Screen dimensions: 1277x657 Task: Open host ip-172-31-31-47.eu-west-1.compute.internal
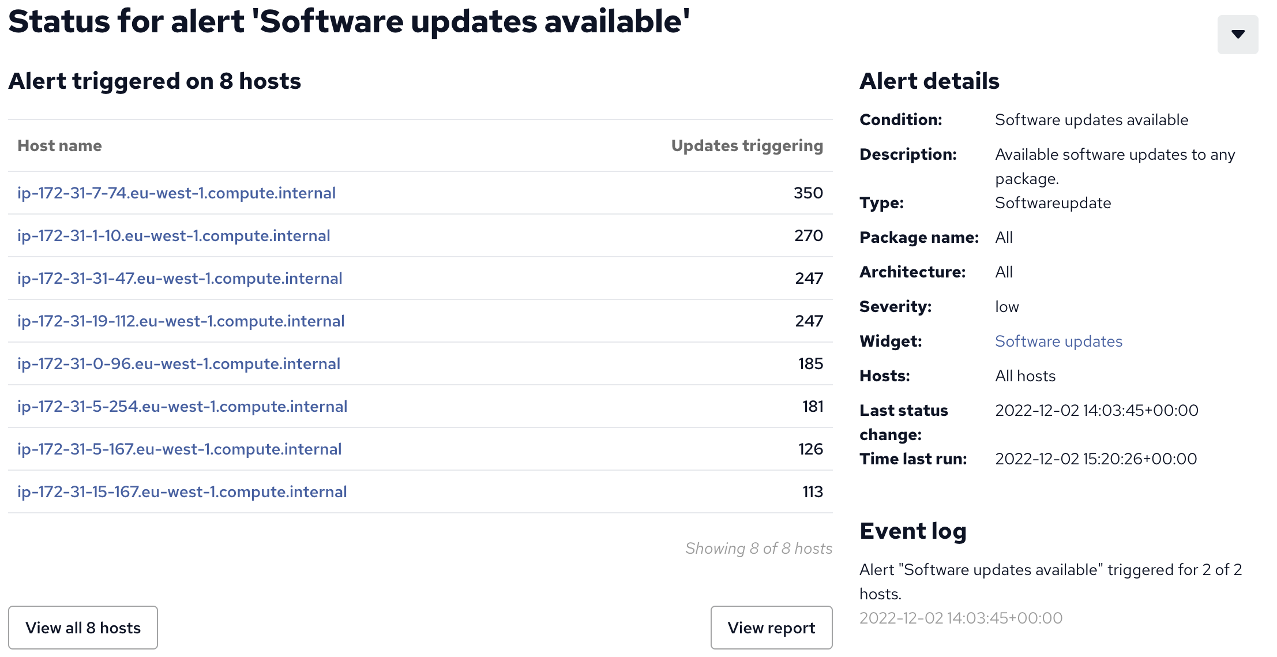(180, 278)
